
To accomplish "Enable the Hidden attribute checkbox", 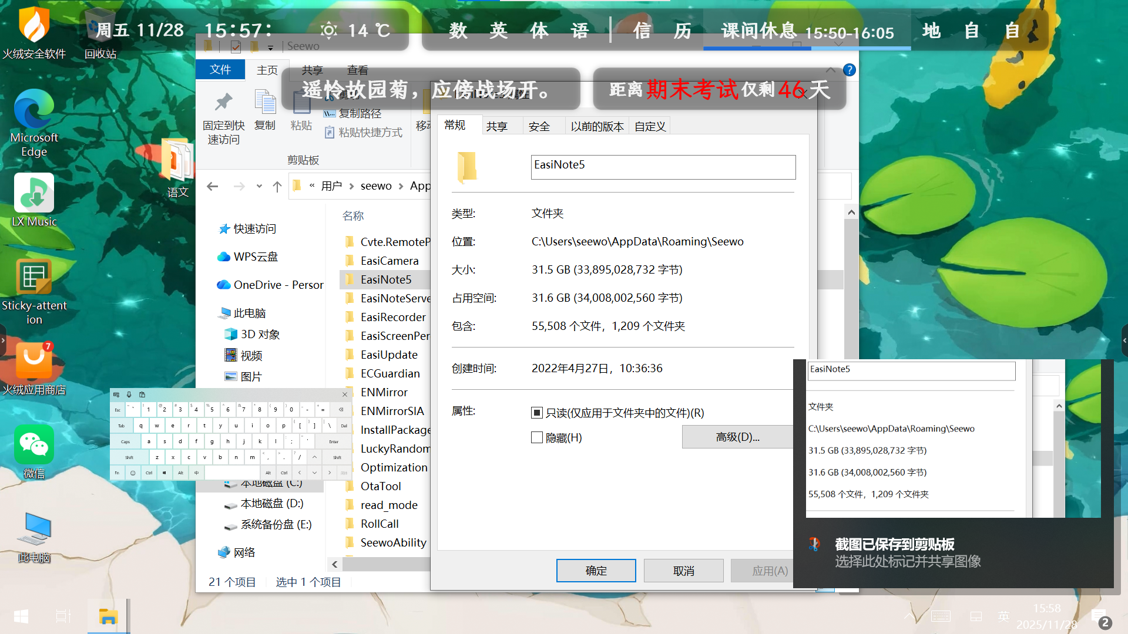I will [x=536, y=437].
